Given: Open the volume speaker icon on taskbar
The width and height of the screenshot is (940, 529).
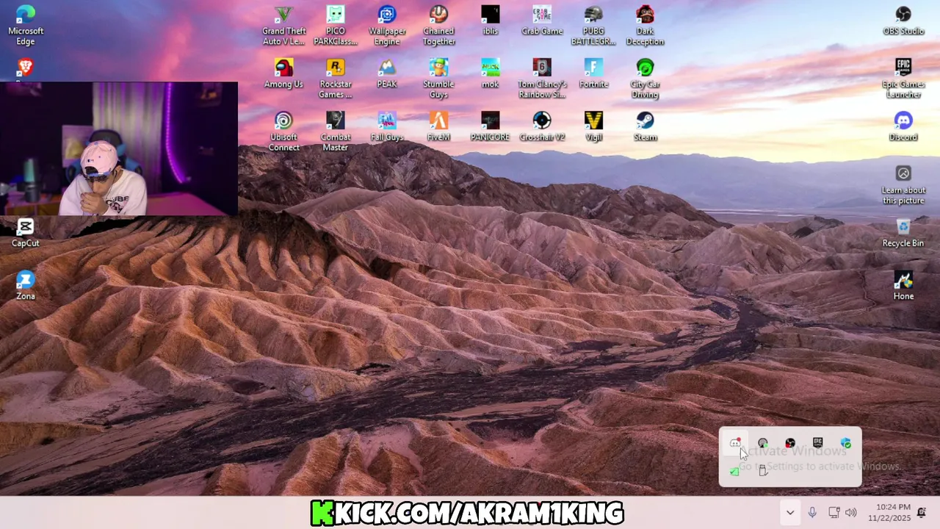Looking at the screenshot, I should click(x=851, y=513).
